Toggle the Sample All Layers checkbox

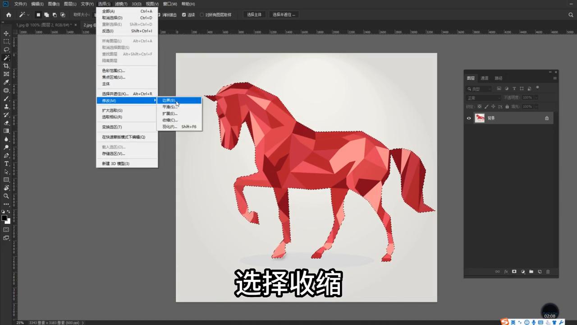pos(201,15)
